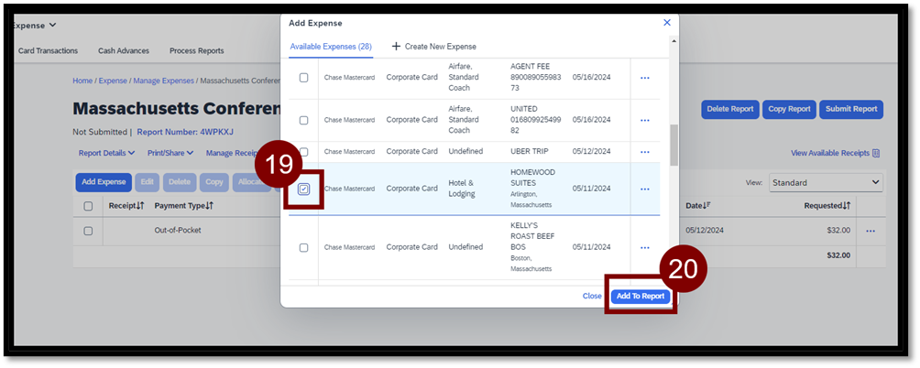The height and width of the screenshot is (368, 920).
Task: Sort the report by the Requested column
Action: (x=827, y=206)
